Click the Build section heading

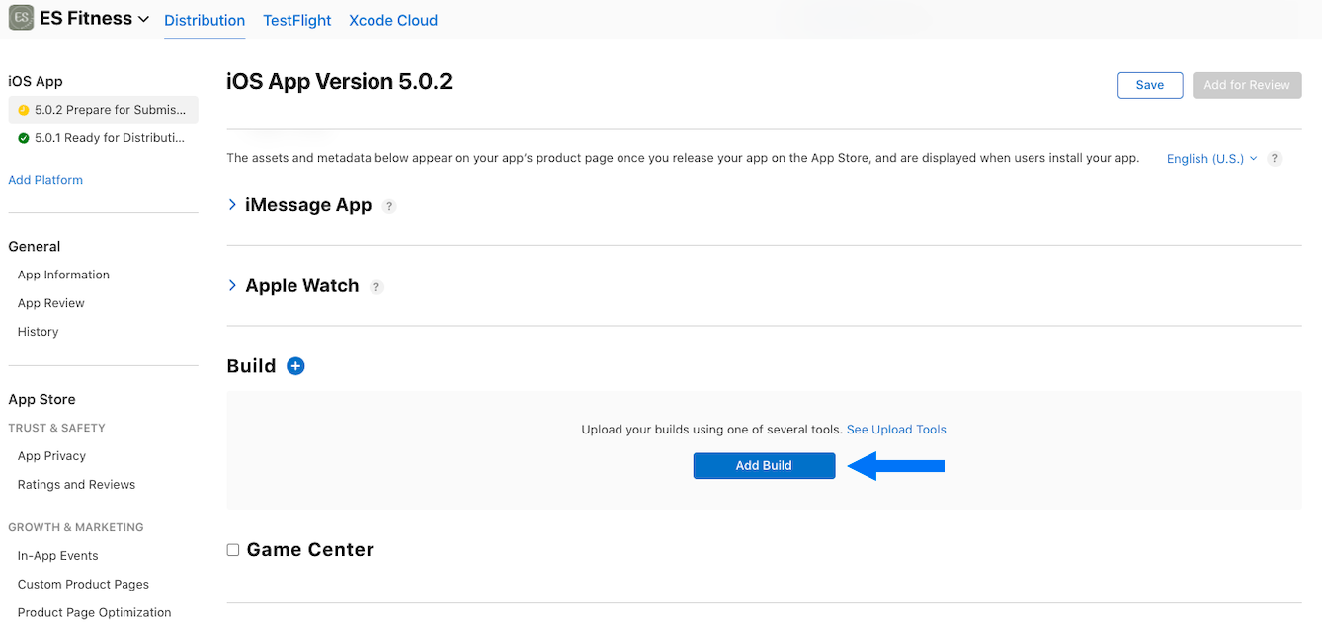pos(251,366)
